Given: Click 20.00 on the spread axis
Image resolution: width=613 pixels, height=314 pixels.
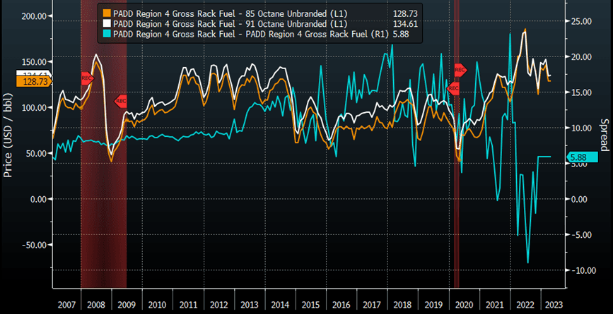Looking at the screenshot, I should click(581, 56).
